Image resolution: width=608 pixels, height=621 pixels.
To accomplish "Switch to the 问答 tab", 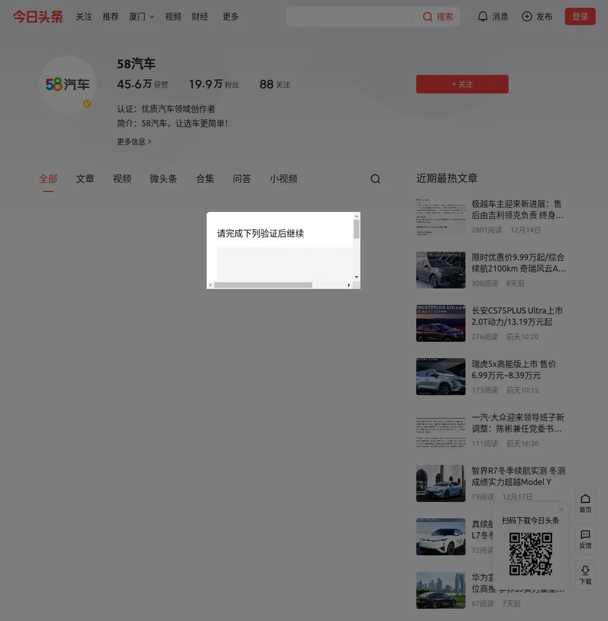I will (x=242, y=179).
